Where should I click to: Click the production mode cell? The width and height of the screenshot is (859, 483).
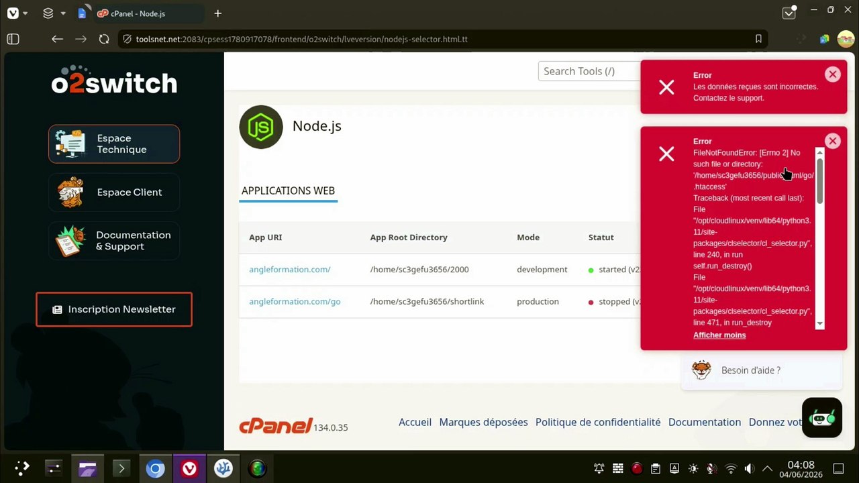(x=538, y=301)
